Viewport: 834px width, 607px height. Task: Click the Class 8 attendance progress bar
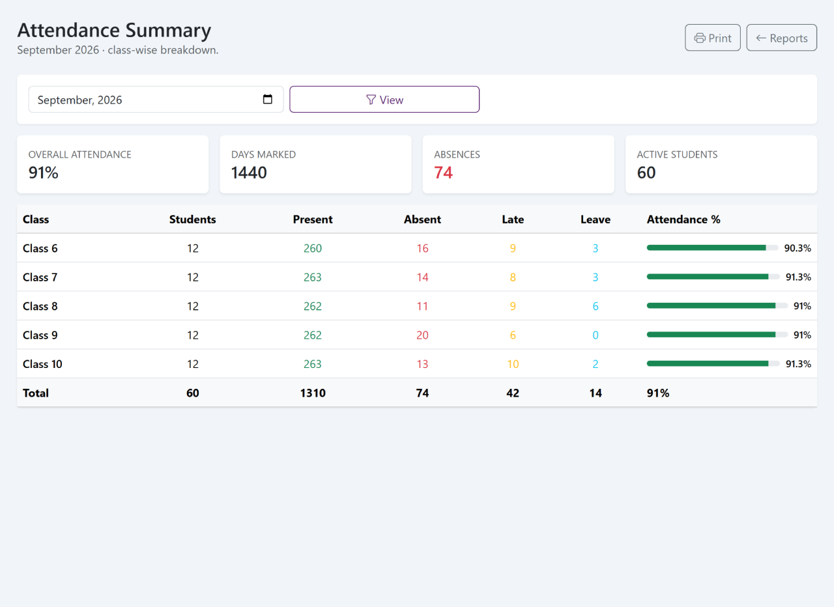coord(717,305)
